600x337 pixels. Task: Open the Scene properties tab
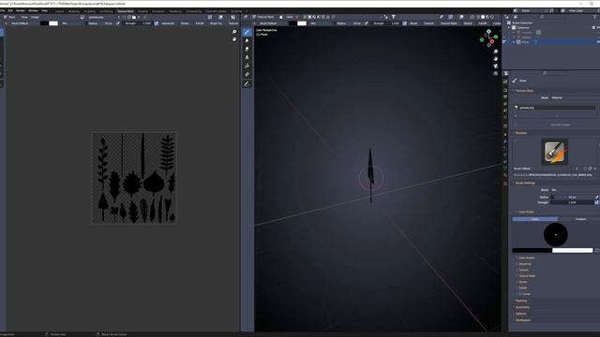pyautogui.click(x=505, y=110)
